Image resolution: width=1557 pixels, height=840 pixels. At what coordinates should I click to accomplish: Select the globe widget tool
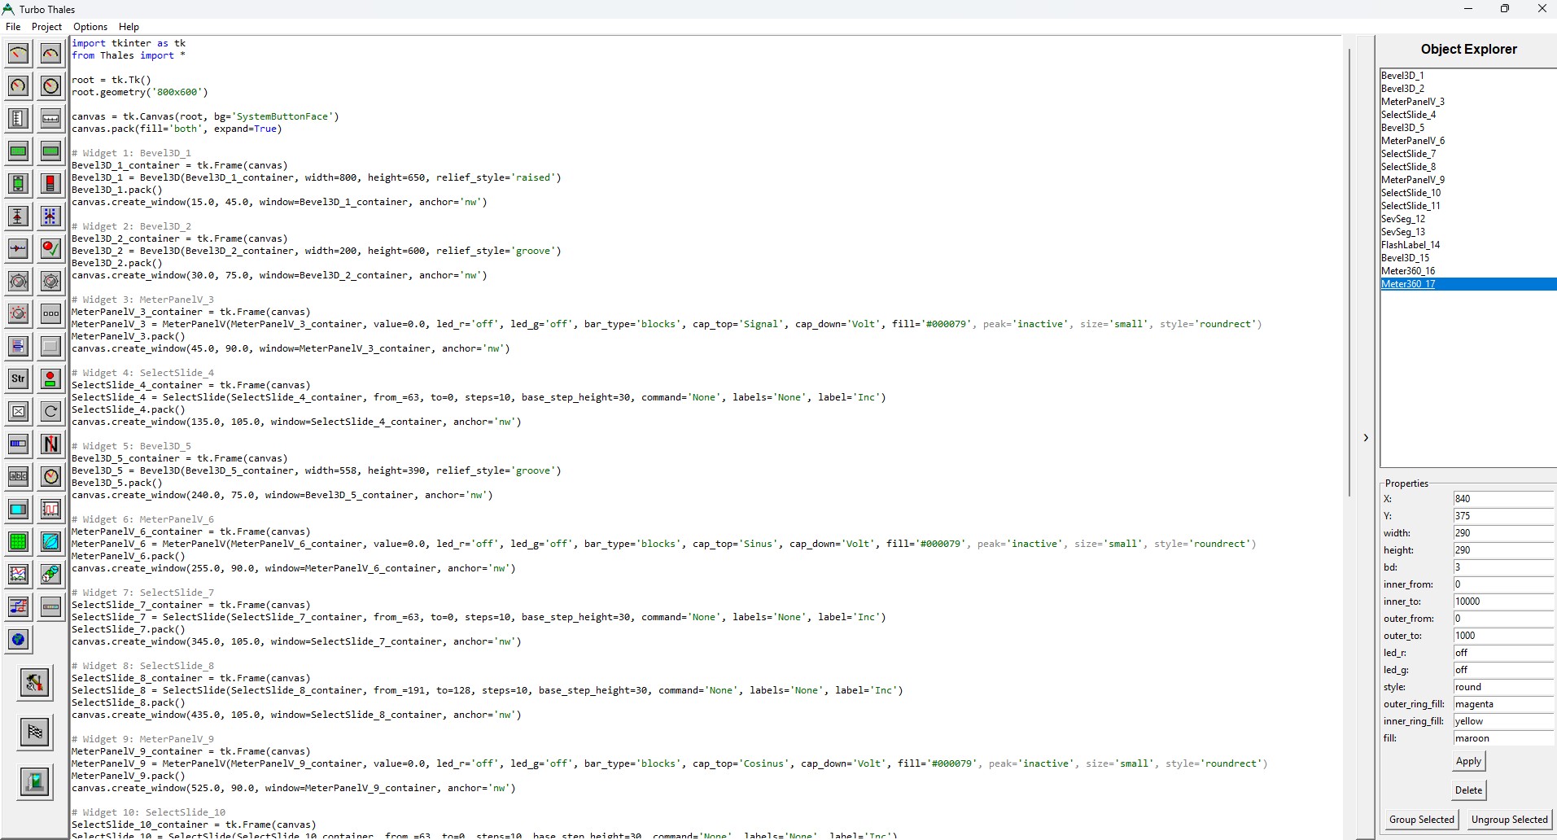click(18, 640)
